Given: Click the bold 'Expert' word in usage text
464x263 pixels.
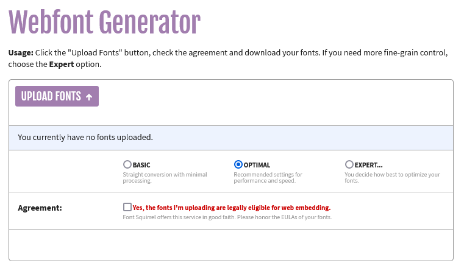Looking at the screenshot, I should (x=62, y=64).
